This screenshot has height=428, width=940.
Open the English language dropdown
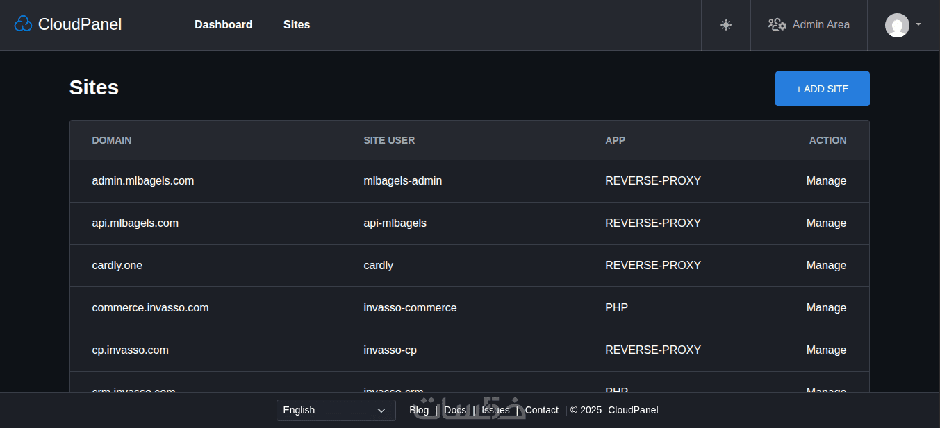pyautogui.click(x=336, y=410)
